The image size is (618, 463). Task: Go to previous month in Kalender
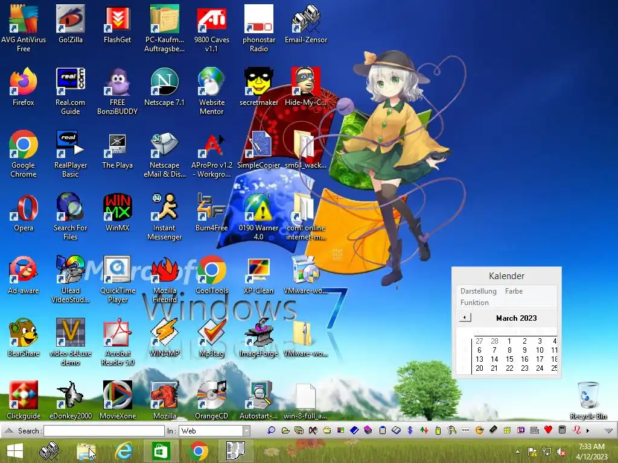[x=465, y=317]
